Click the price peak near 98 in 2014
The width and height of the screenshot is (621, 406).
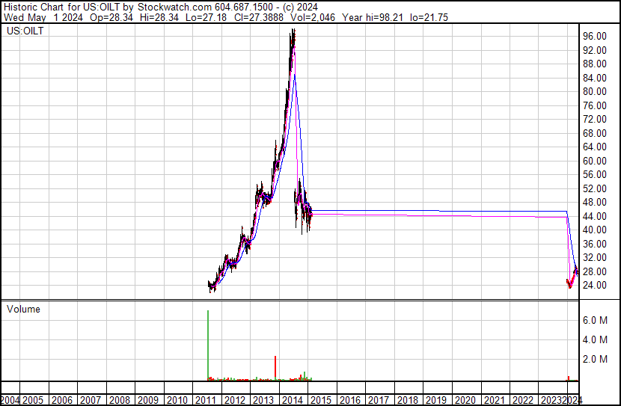(x=293, y=31)
